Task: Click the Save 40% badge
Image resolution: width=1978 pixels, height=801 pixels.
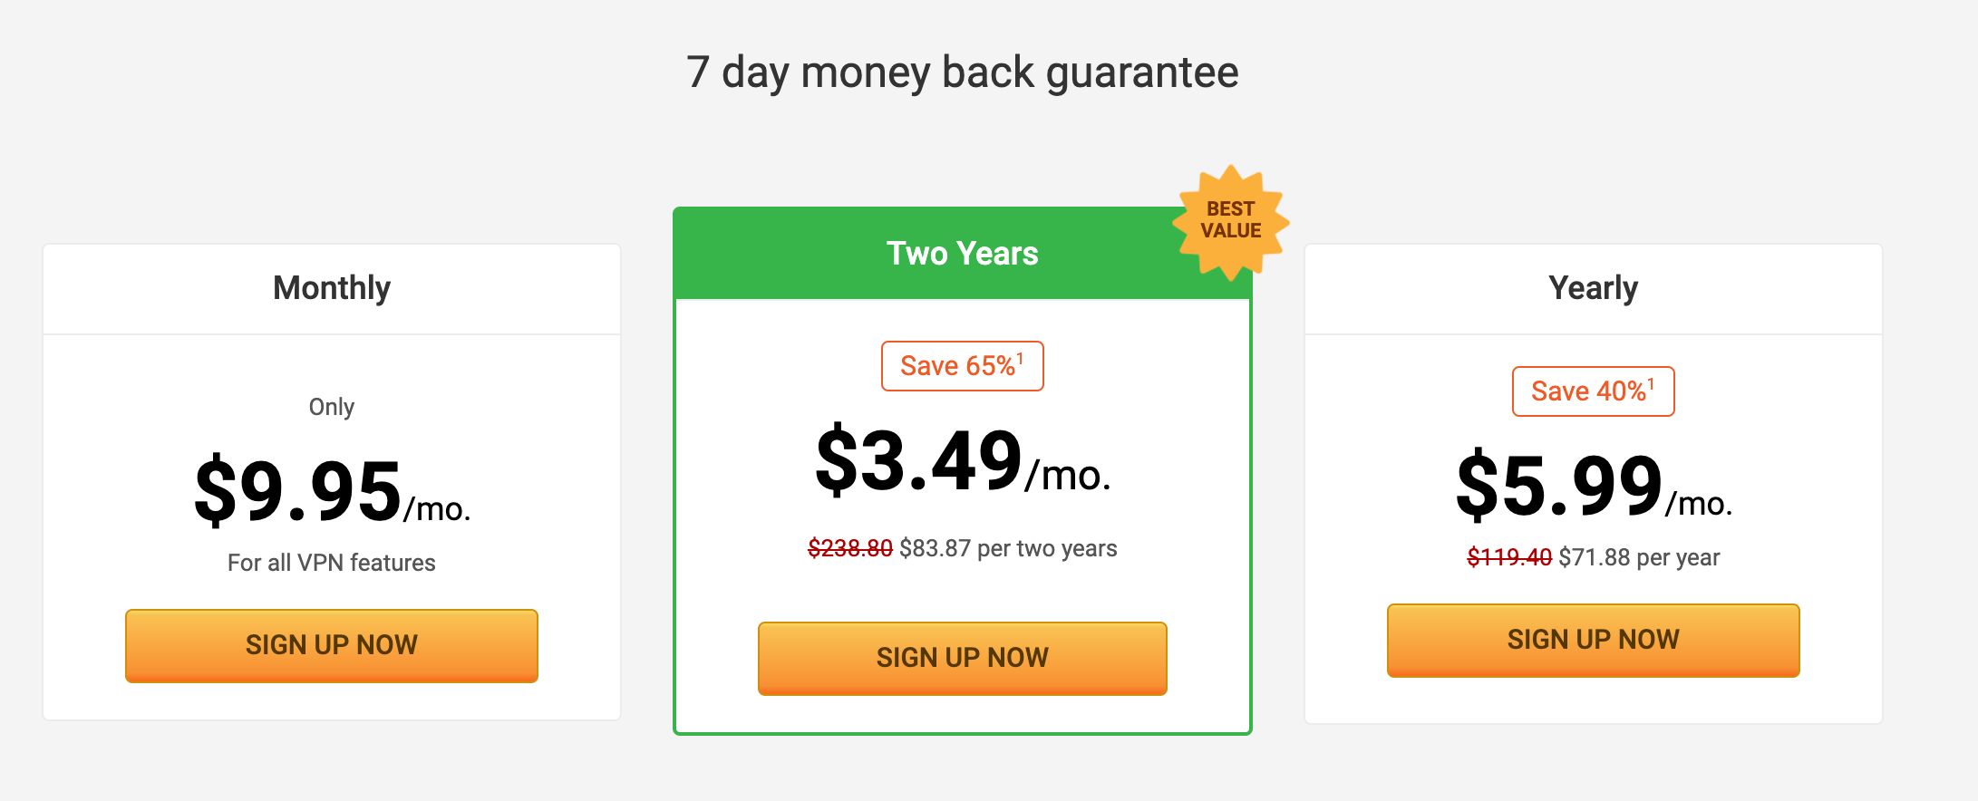Action: click(x=1593, y=391)
